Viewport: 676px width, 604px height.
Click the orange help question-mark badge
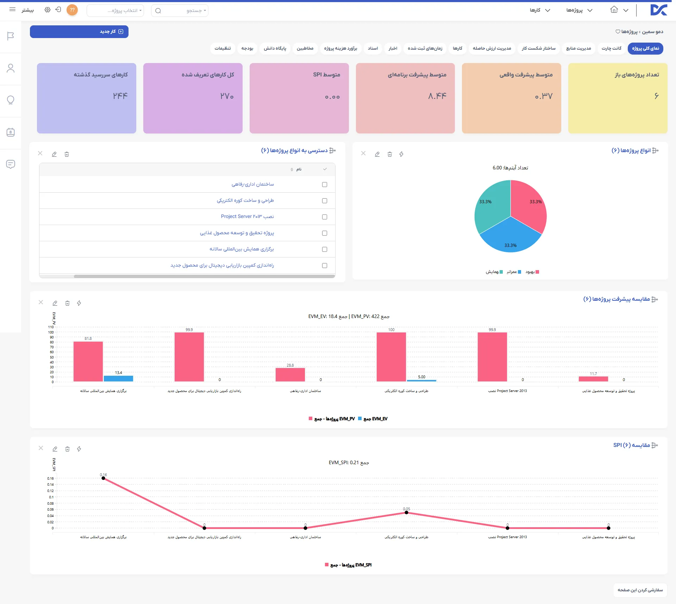pyautogui.click(x=72, y=10)
